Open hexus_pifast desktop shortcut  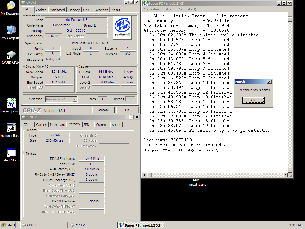click(x=10, y=130)
